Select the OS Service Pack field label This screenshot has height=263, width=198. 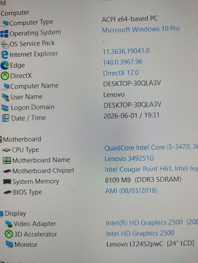click(32, 44)
